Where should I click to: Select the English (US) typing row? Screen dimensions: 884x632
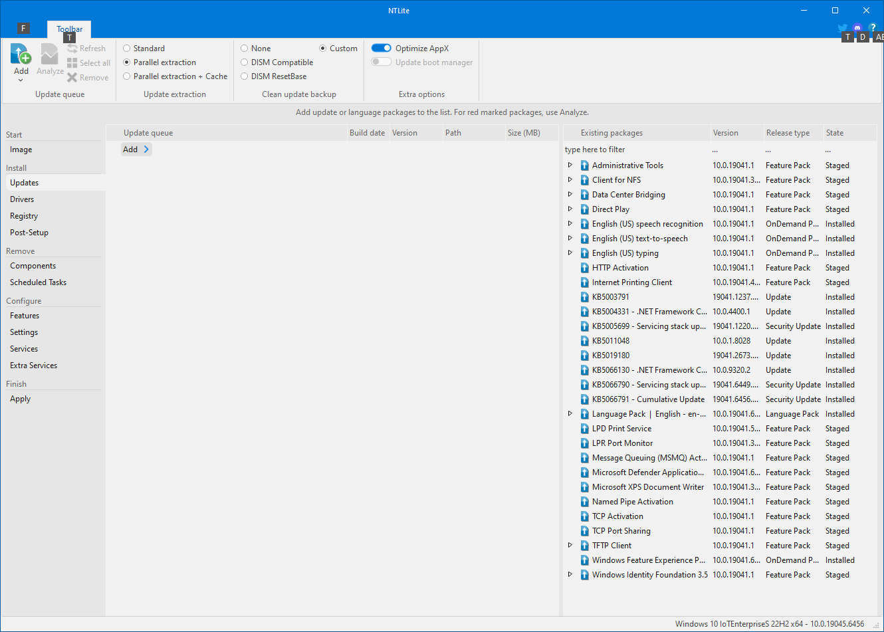[x=720, y=253]
